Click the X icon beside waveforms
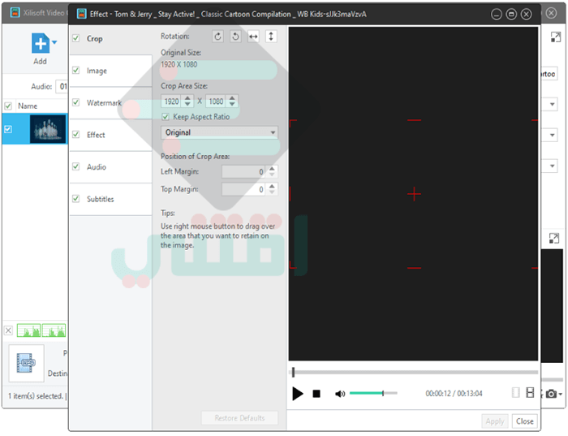568x436 pixels. click(8, 330)
